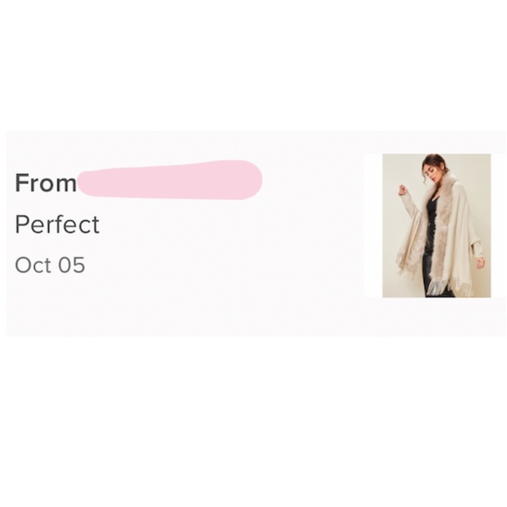
Task: Click blank white area above the review card
Action: [253, 65]
